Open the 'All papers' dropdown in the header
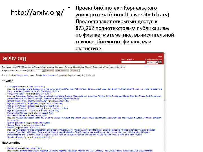Image resolution: width=203 pixels, height=152 pixels. point(152,62)
